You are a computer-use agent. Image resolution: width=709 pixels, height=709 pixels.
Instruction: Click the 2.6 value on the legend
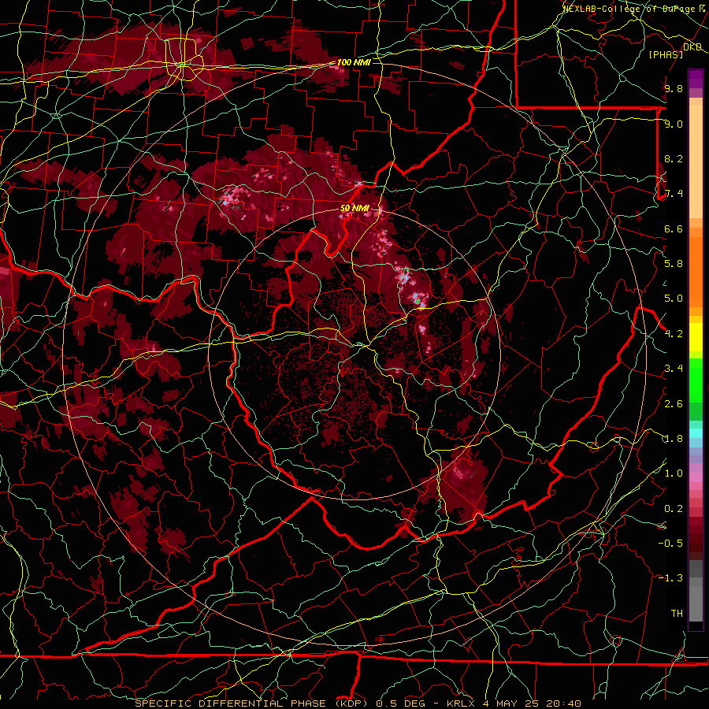(674, 404)
